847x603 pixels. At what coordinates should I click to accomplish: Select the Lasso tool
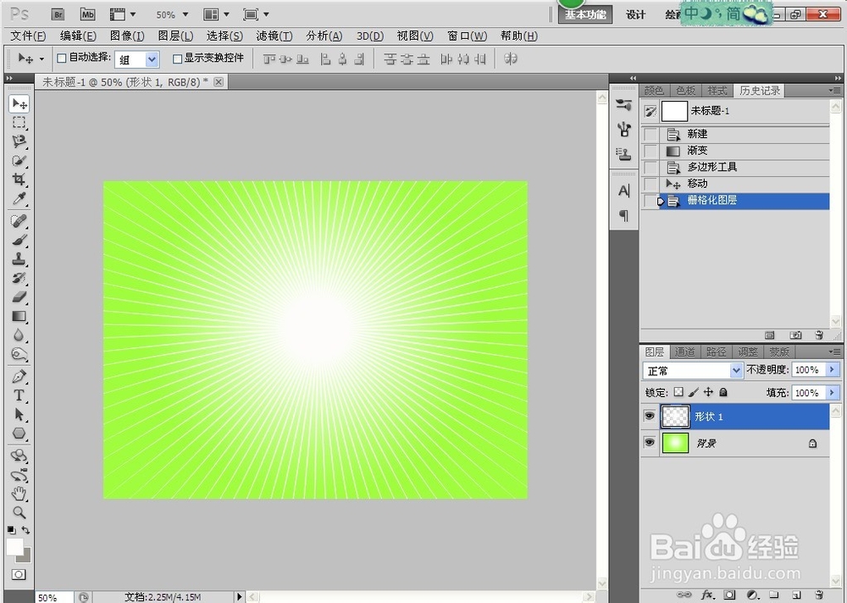(19, 141)
